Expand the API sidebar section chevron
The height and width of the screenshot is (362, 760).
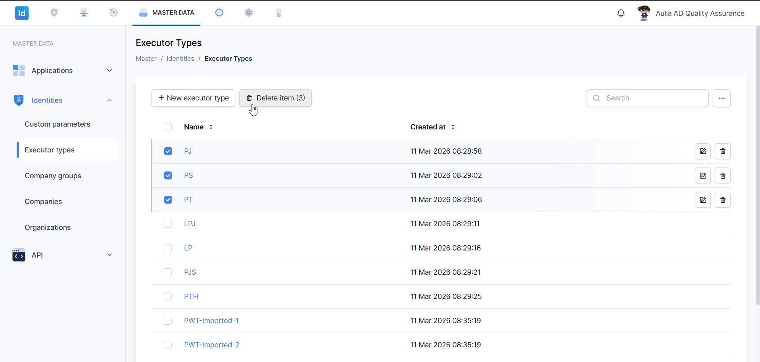109,255
